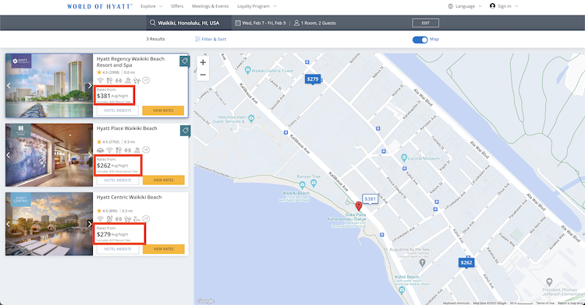Expand more amenities for Hyatt Regency
The image size is (585, 305).
pos(147,80)
